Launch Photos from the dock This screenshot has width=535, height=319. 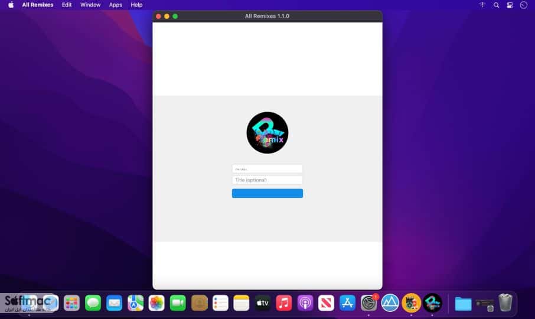(x=156, y=303)
